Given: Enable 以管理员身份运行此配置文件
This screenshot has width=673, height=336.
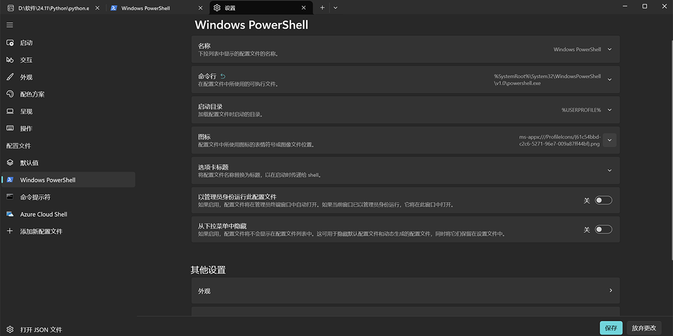Looking at the screenshot, I should tap(603, 200).
